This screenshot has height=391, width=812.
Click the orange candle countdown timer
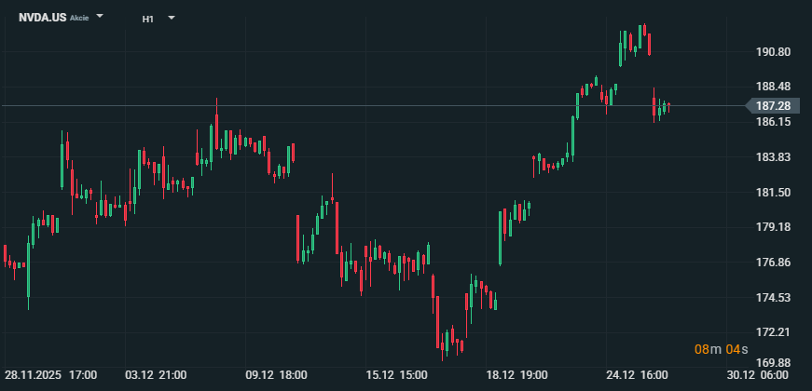pyautogui.click(x=721, y=349)
